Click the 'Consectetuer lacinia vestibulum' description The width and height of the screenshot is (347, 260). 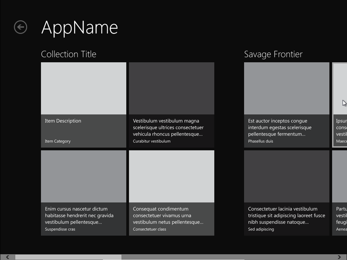pyautogui.click(x=287, y=216)
